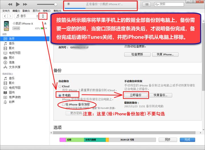Click the green 应用 storage segment
The height and width of the screenshot is (150, 205).
[75, 140]
